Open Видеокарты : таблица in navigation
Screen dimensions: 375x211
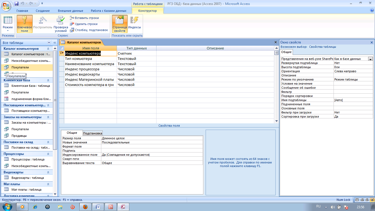[27, 178]
